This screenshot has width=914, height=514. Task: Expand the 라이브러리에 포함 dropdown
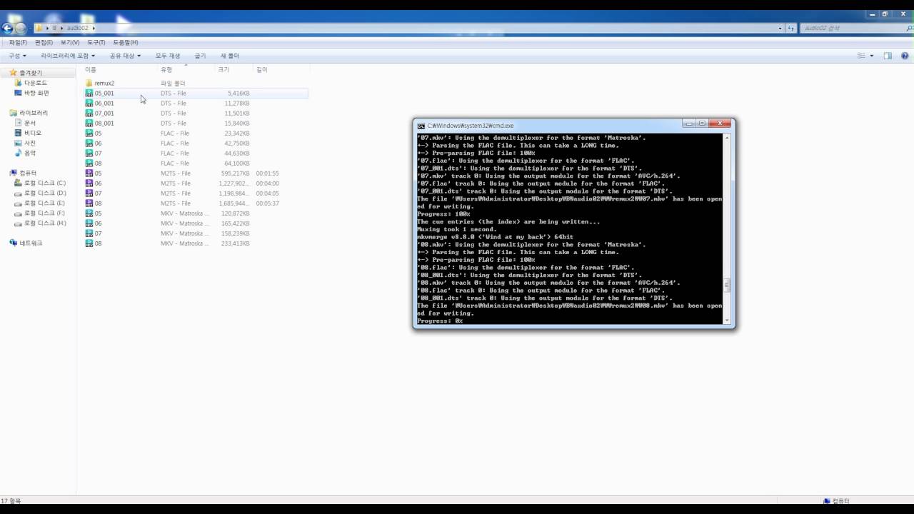pos(68,56)
